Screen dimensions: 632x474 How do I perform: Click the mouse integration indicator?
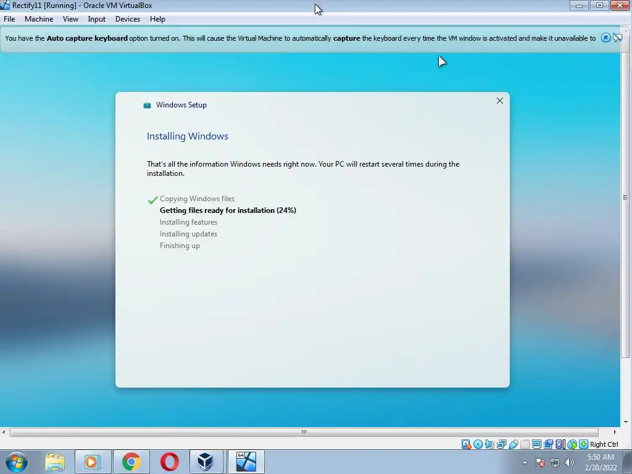pyautogui.click(x=572, y=444)
